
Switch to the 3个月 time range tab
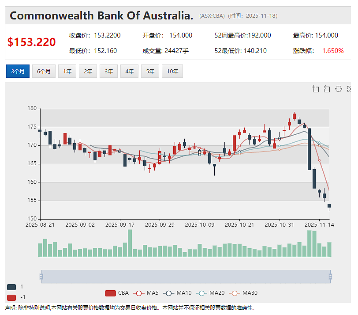pos(18,71)
